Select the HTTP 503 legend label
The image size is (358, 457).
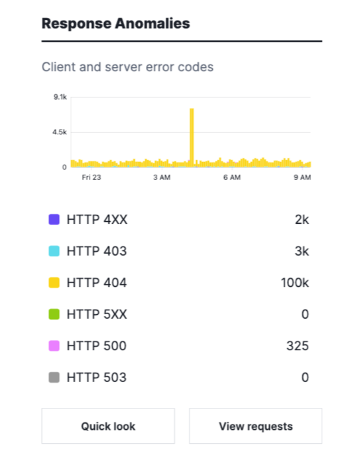pos(97,377)
